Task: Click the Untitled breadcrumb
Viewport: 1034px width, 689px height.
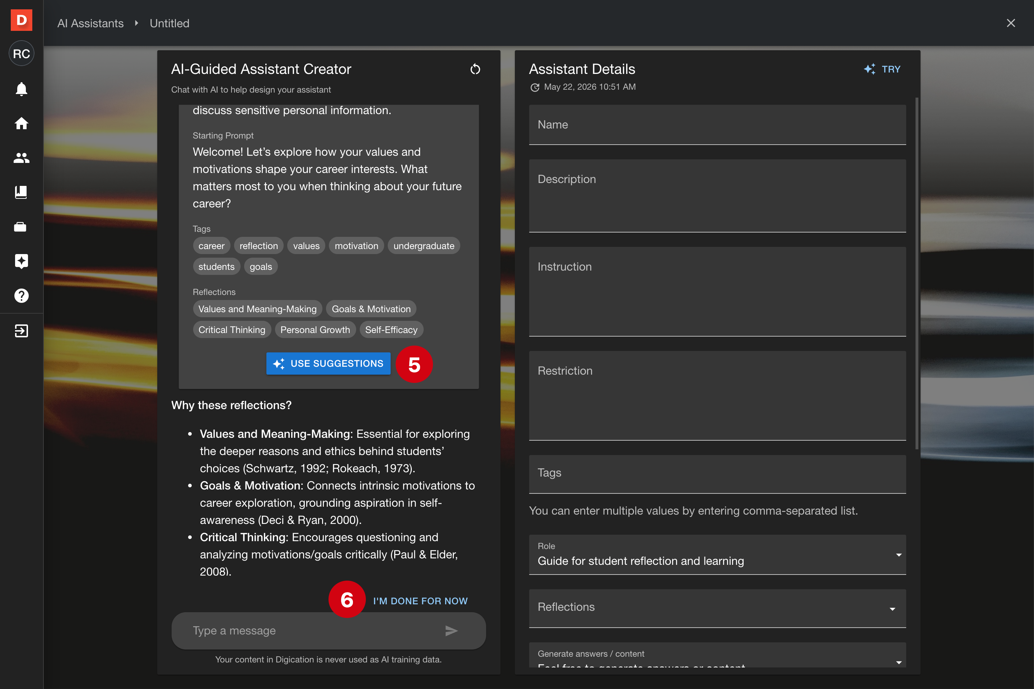Action: [x=169, y=23]
